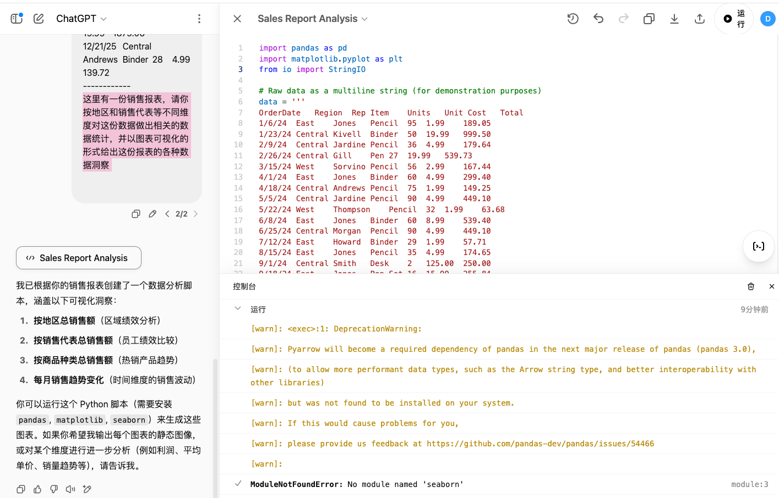Click module:3 error location
The image size is (779, 498).
tap(749, 484)
